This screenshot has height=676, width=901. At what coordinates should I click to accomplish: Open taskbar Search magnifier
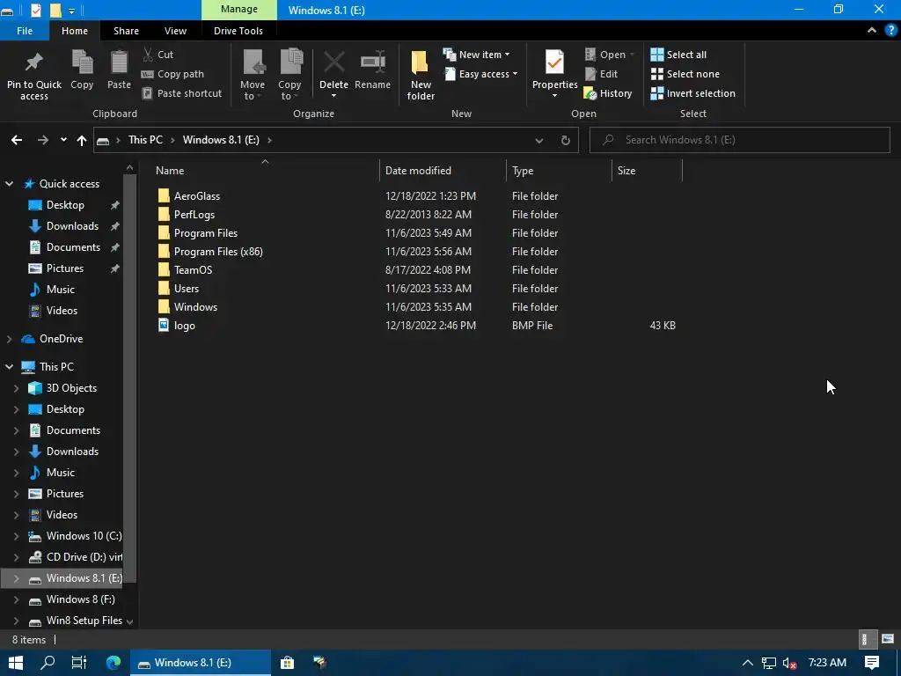[x=48, y=662]
